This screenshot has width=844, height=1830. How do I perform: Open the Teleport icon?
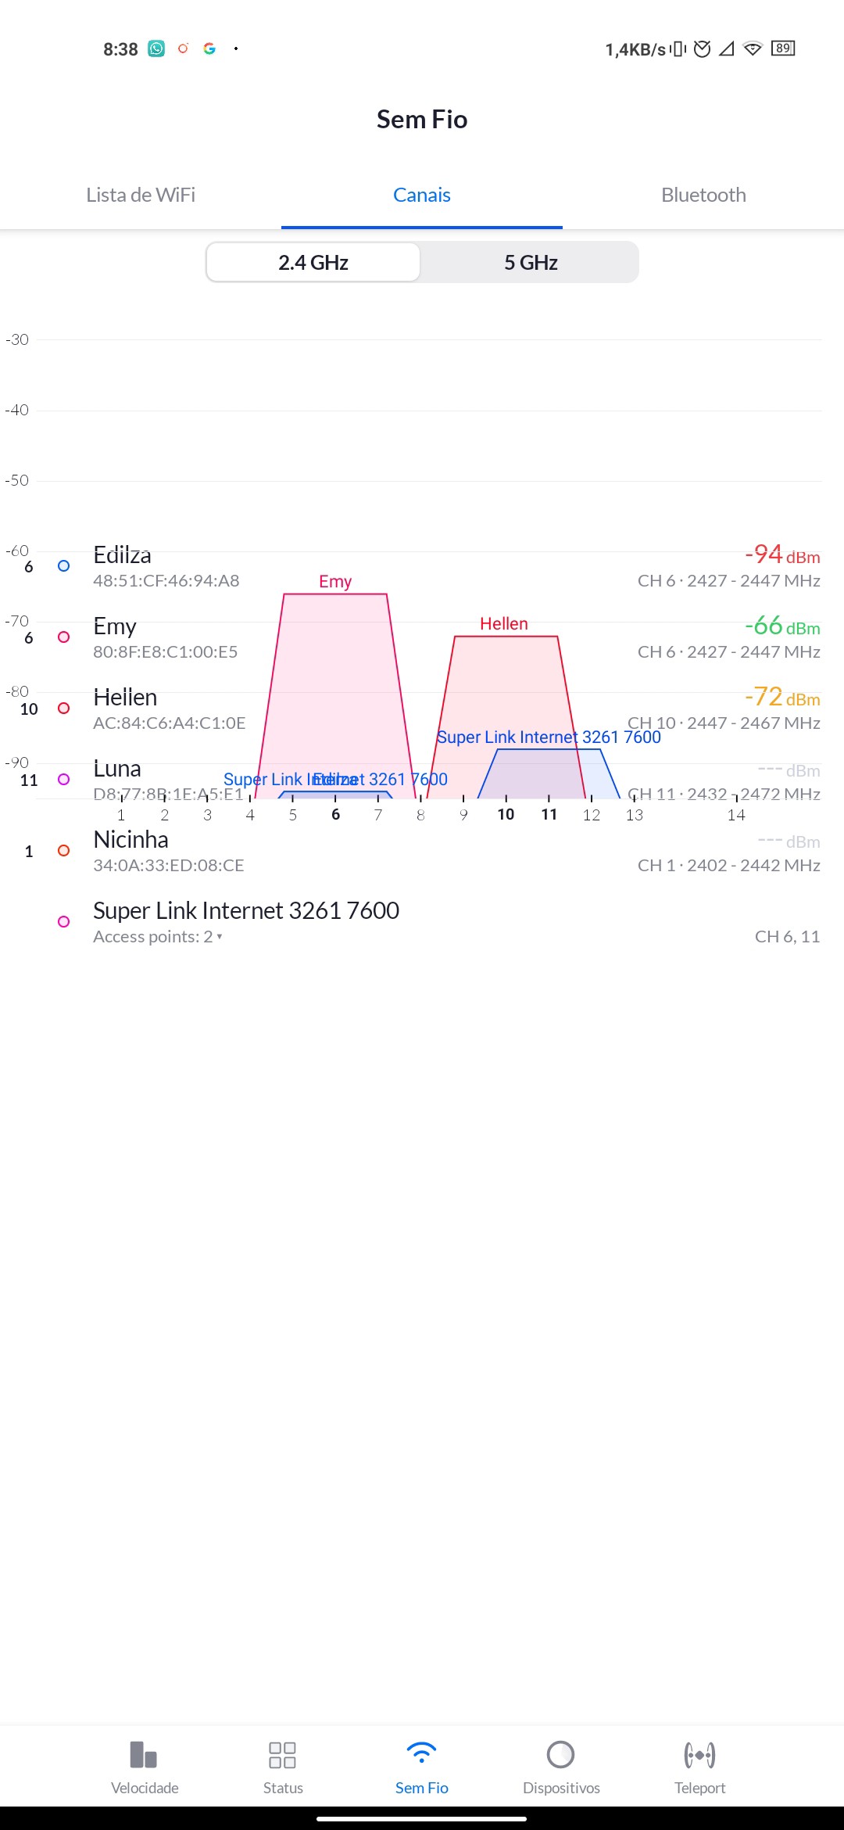pos(699,1755)
